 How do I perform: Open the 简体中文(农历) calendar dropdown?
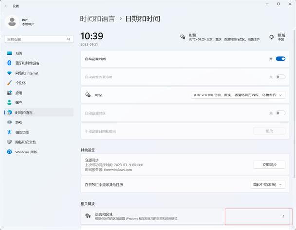268,185
